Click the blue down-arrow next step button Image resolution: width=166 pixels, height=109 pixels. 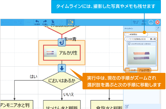pos(62,68)
